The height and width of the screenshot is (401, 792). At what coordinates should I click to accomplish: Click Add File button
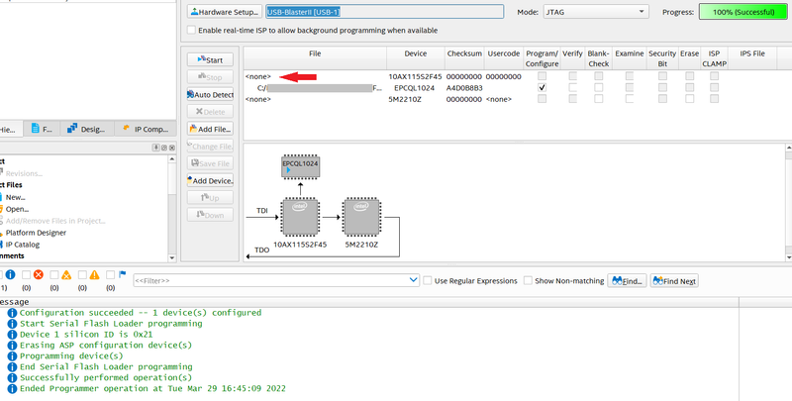click(x=209, y=129)
